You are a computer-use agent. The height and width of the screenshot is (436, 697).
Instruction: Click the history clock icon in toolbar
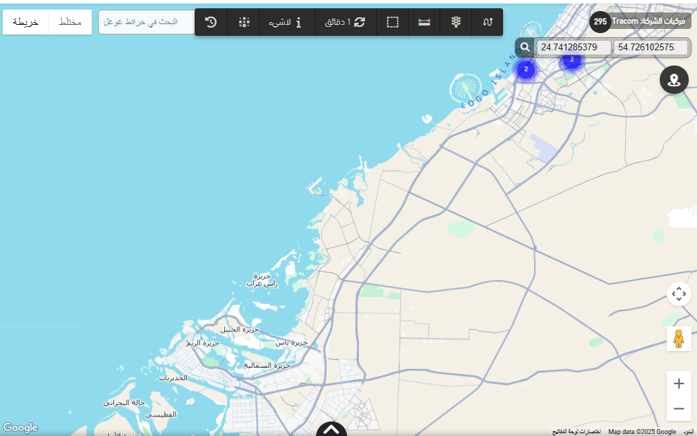pyautogui.click(x=211, y=22)
